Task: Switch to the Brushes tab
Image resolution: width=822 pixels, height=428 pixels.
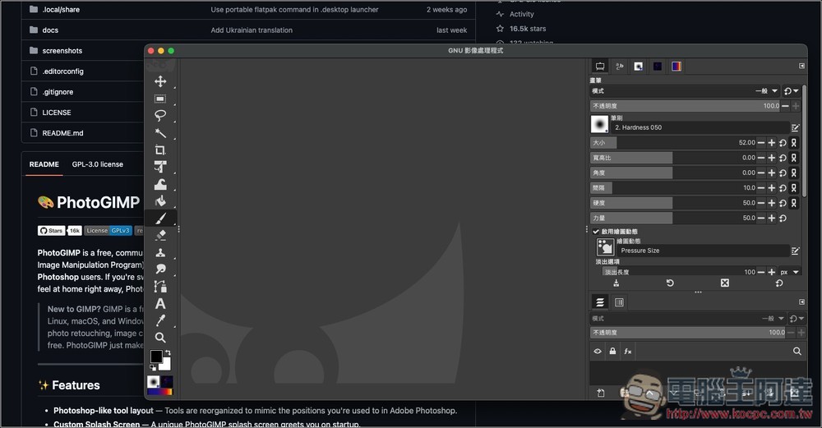Action: point(638,66)
